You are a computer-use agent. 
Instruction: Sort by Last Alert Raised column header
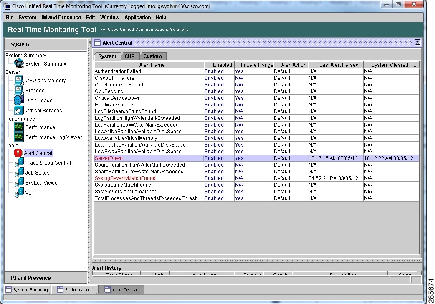click(x=336, y=65)
